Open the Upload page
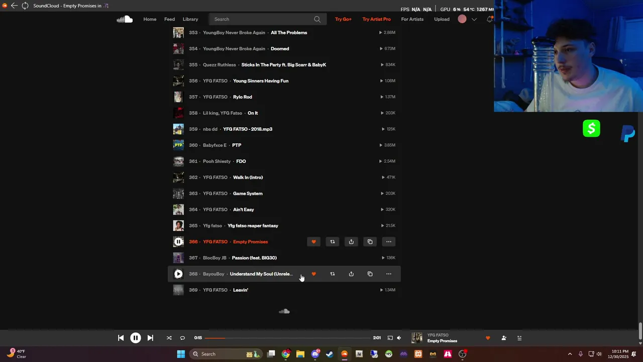 coord(442,19)
